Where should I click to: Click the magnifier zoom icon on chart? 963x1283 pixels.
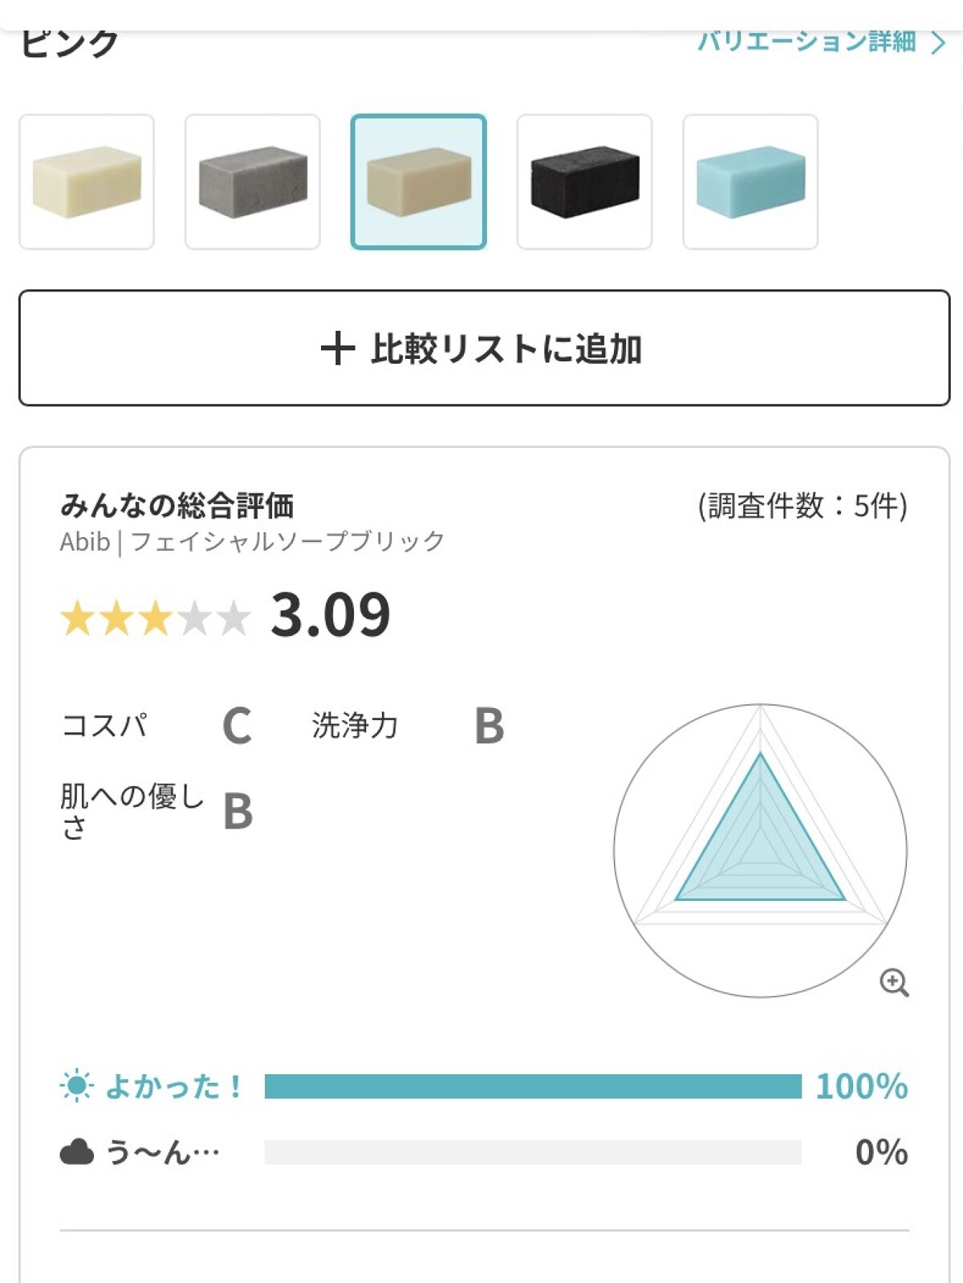coord(894,982)
